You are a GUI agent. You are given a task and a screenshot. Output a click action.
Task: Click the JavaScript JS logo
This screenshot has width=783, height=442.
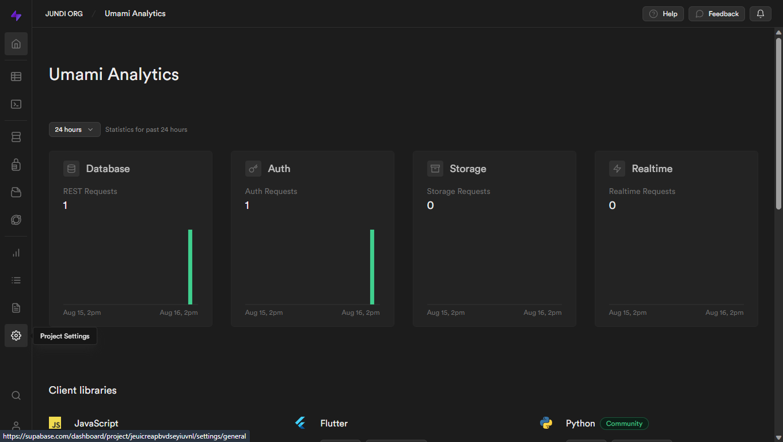(x=55, y=424)
